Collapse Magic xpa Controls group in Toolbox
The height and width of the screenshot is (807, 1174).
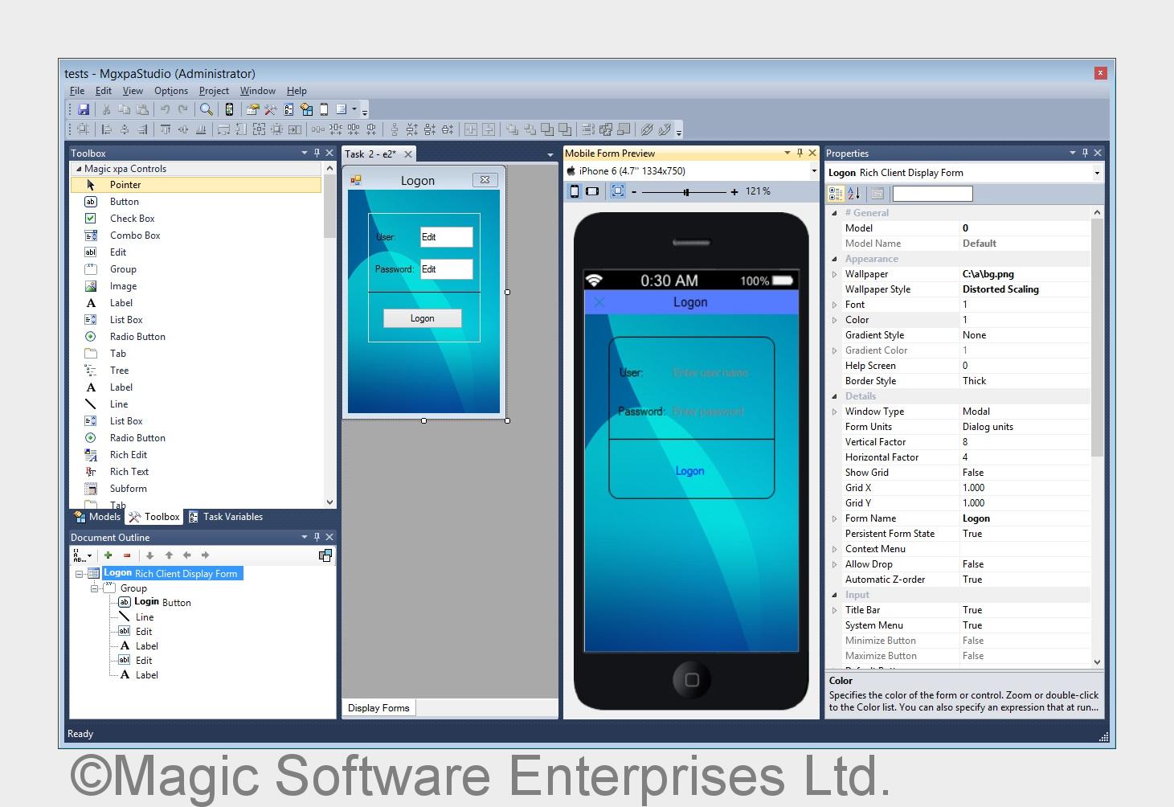[x=79, y=169]
